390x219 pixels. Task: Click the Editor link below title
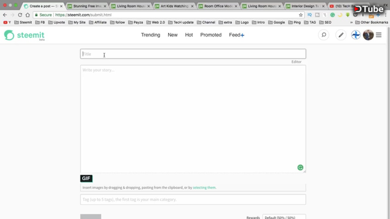coord(296,62)
